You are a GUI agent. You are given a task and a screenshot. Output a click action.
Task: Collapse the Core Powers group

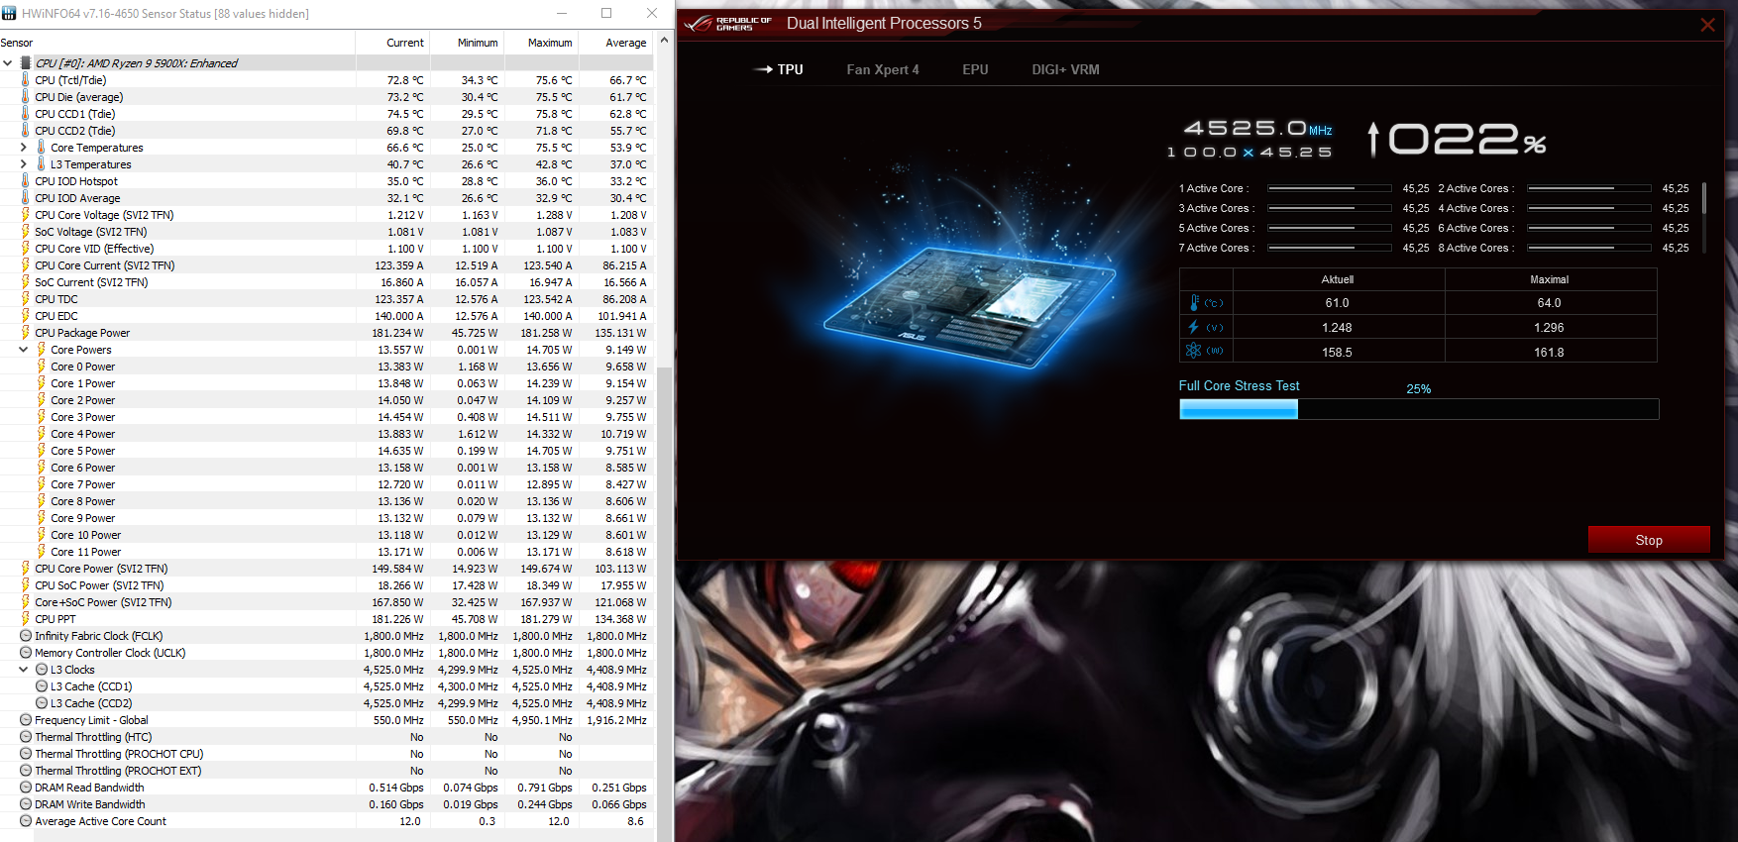[24, 349]
